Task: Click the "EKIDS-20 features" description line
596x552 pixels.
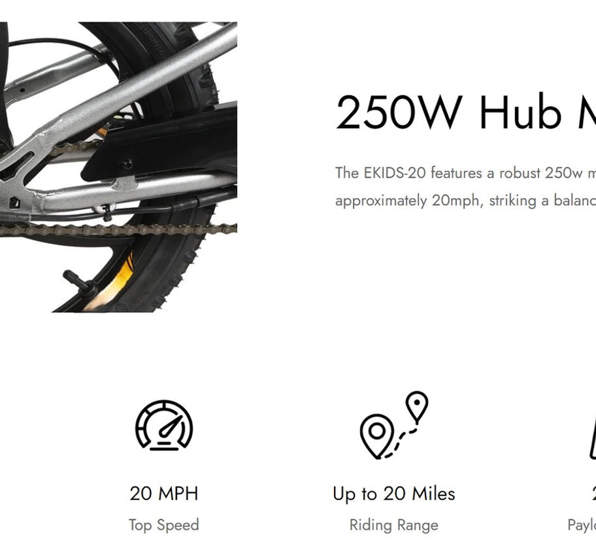Action: click(465, 173)
